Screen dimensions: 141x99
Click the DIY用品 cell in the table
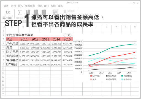12,64
